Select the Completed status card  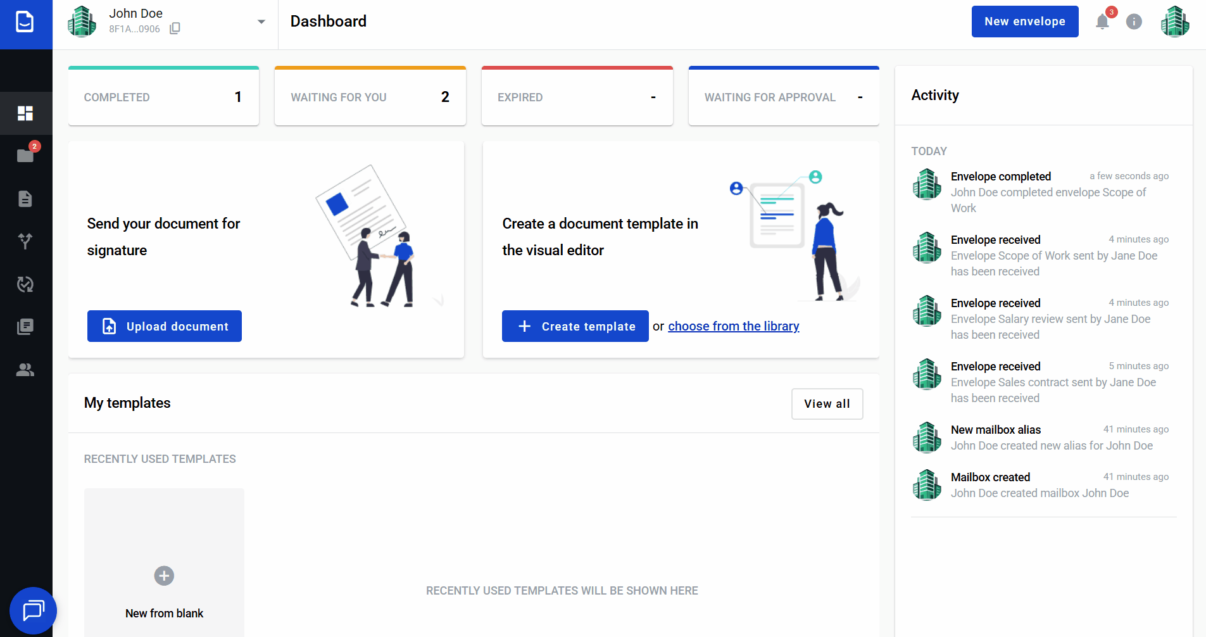pyautogui.click(x=163, y=97)
